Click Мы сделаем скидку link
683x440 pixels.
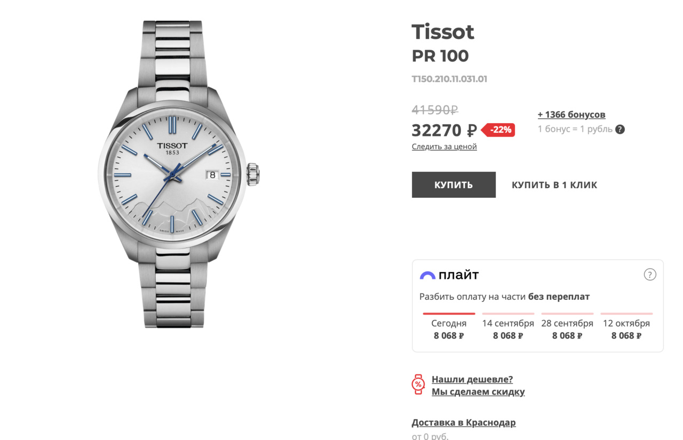[478, 391]
